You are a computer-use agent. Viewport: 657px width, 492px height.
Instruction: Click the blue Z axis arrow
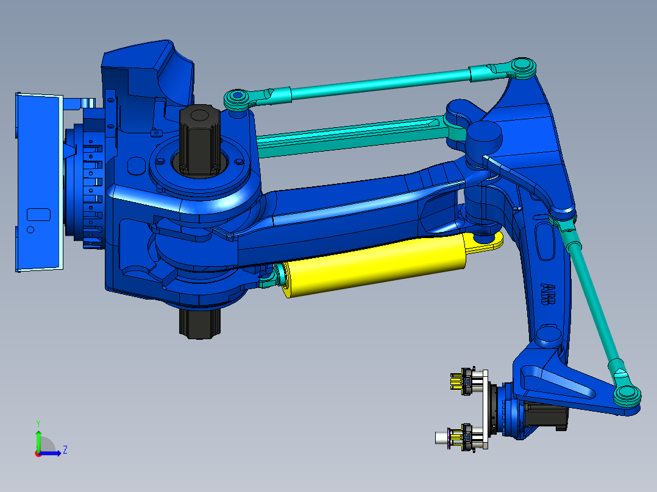click(x=54, y=454)
